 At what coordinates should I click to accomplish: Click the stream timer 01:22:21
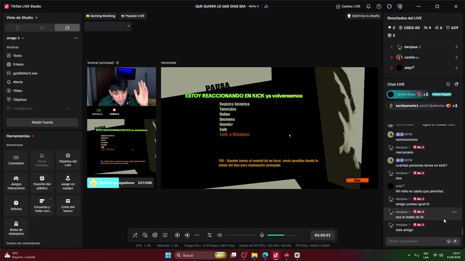(323, 235)
